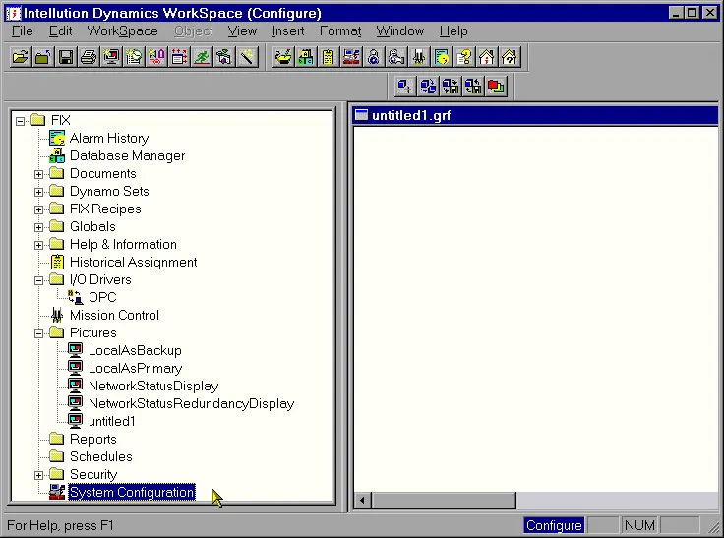Expand the Security folder node
724x538 pixels.
point(38,475)
